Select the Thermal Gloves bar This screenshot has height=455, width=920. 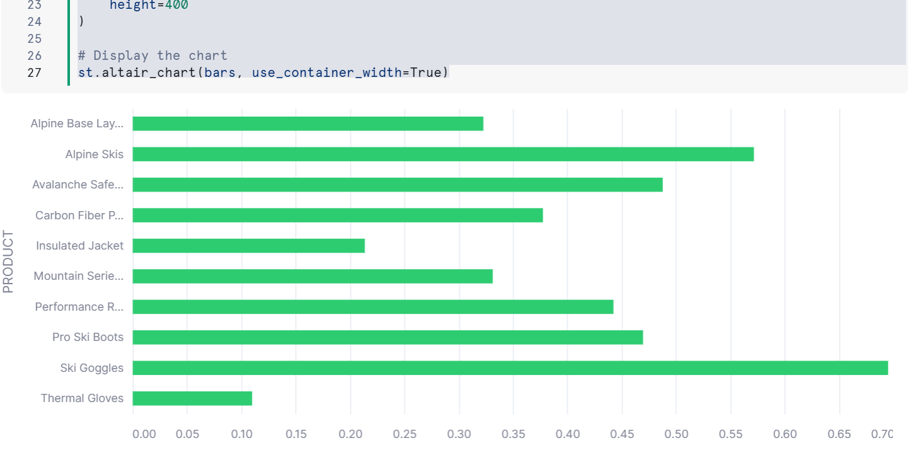[192, 398]
